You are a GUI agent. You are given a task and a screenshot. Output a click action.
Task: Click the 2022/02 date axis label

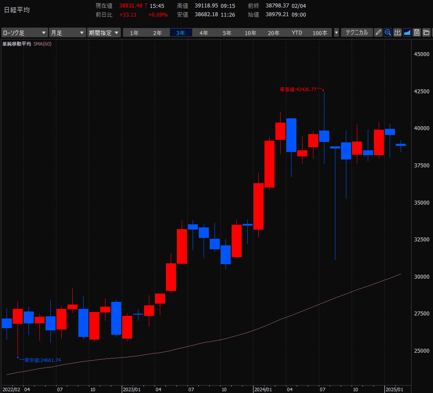[11, 389]
